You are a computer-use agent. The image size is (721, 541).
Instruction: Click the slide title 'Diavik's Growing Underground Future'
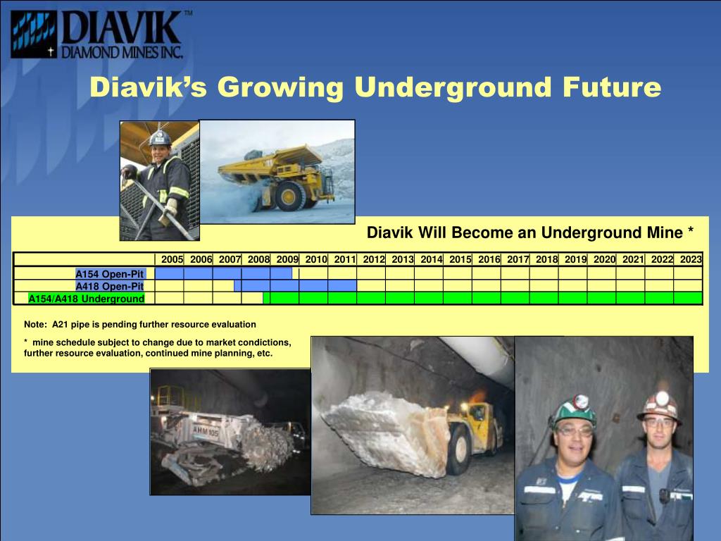pyautogui.click(x=375, y=87)
